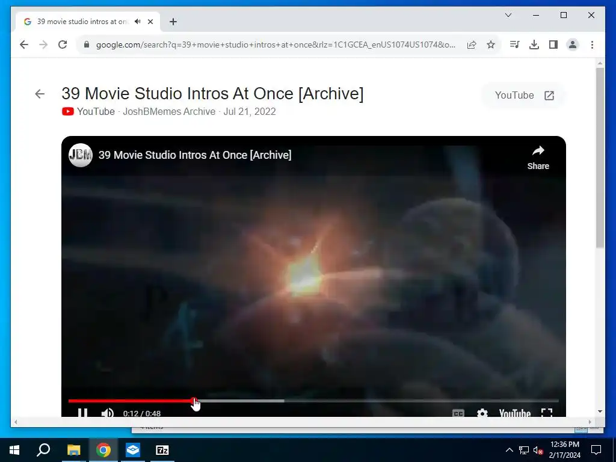
Task: Open 7-Zip from the taskbar
Action: click(x=162, y=450)
